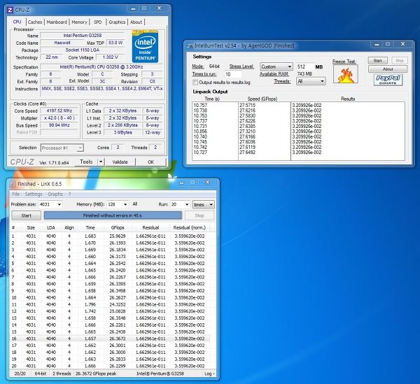The image size is (420, 384).
Task: Click the IntelBurnTest flame Freeze Test image
Action: click(346, 74)
